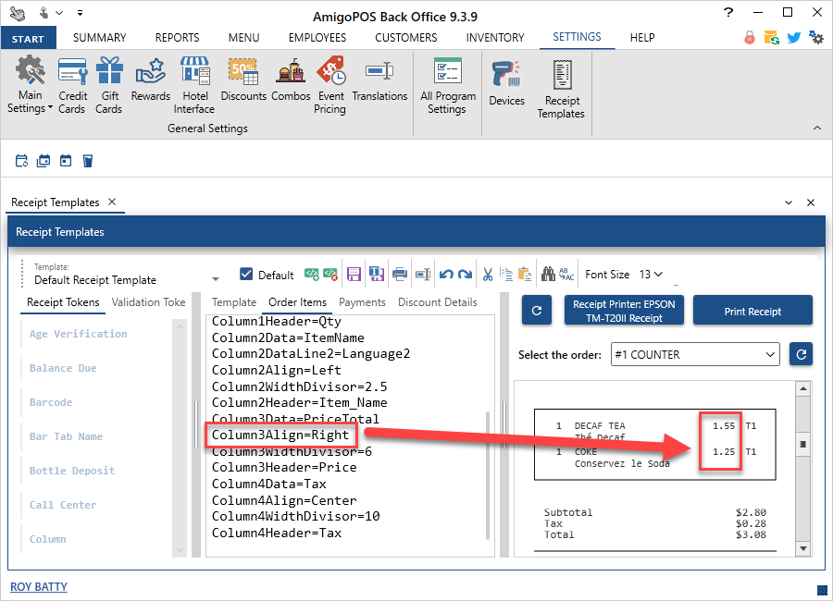Click the save template icon
The width and height of the screenshot is (833, 601).
tap(354, 274)
